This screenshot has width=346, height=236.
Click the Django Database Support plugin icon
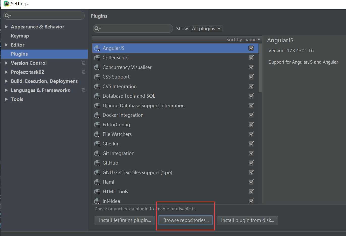pyautogui.click(x=97, y=106)
